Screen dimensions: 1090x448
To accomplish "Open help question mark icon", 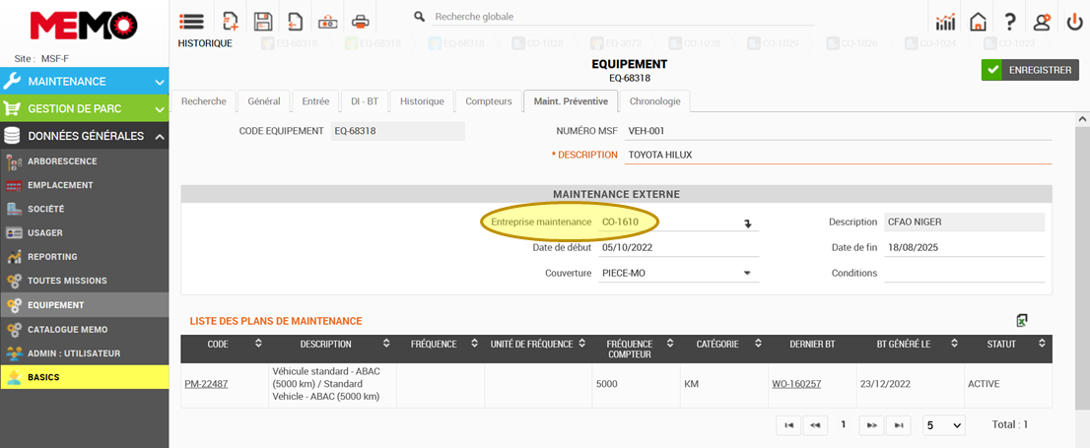I will click(1010, 22).
